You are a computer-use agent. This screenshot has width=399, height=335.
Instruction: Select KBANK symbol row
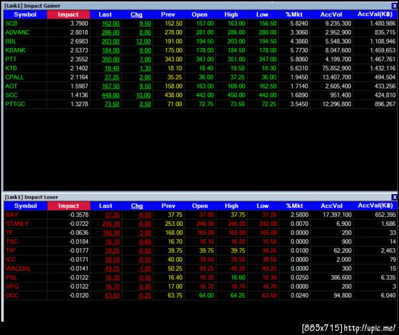[15, 51]
